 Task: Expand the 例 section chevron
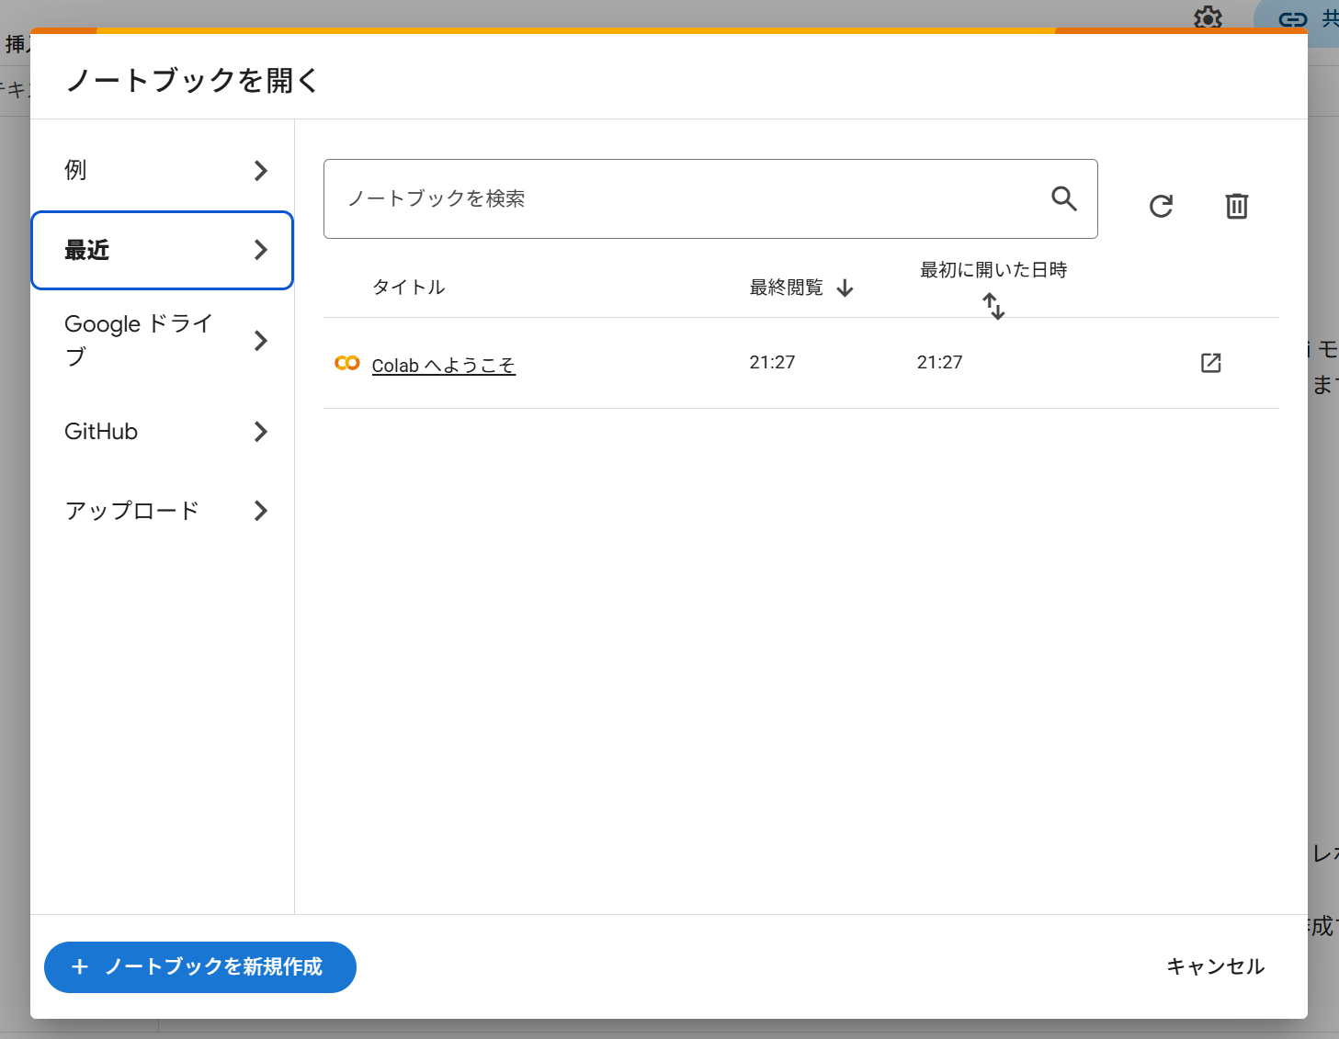point(261,171)
